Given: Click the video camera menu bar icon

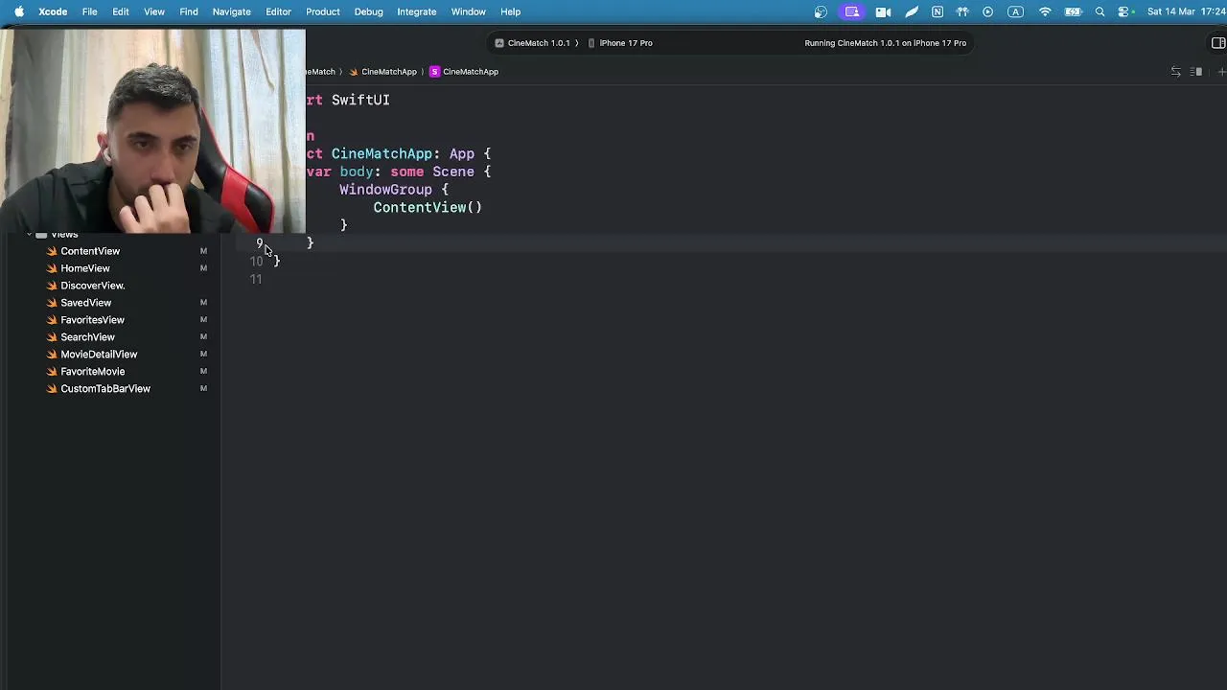Looking at the screenshot, I should click(x=883, y=11).
